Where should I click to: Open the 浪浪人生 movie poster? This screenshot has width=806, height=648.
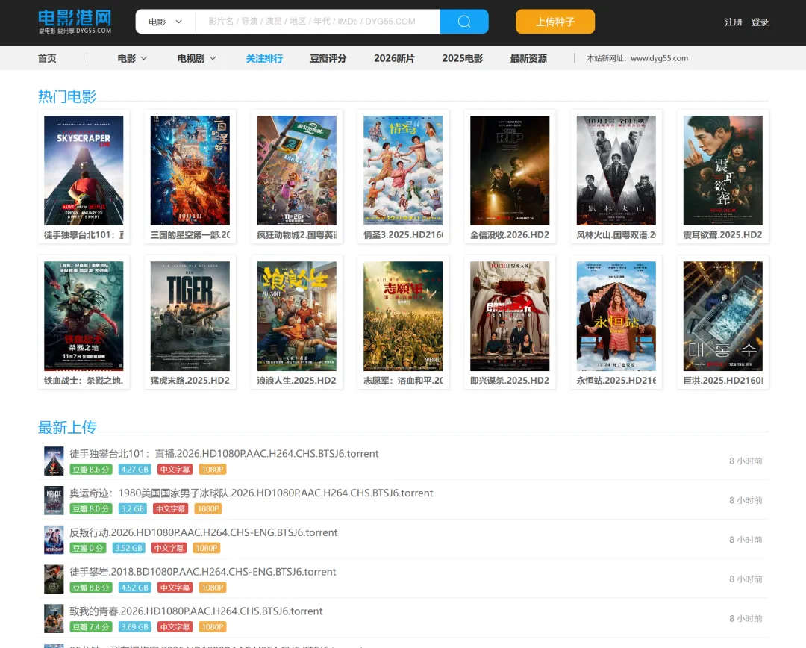296,317
